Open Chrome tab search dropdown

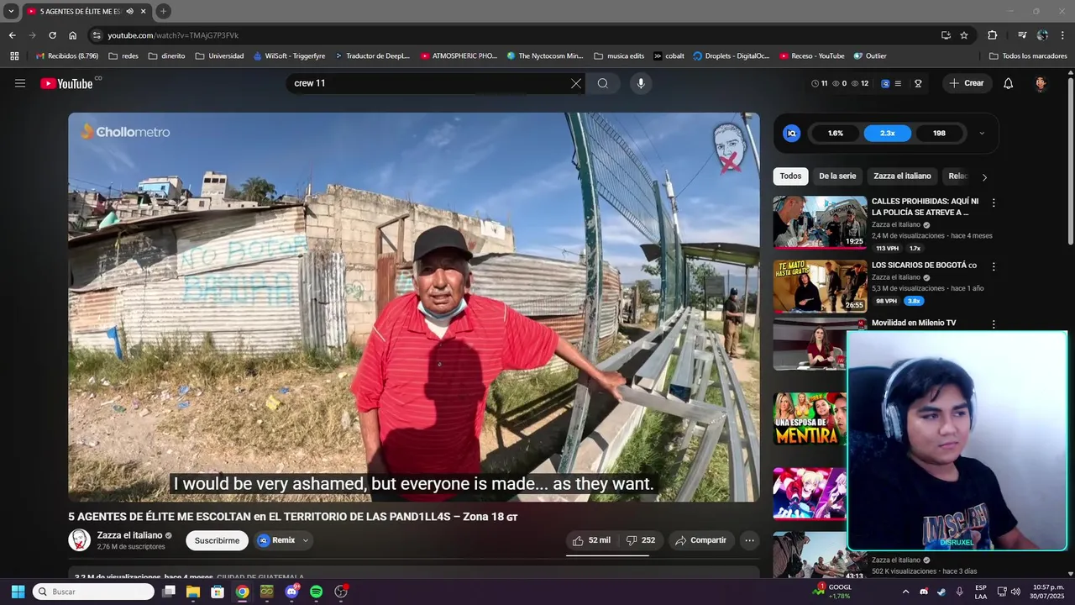click(x=11, y=11)
